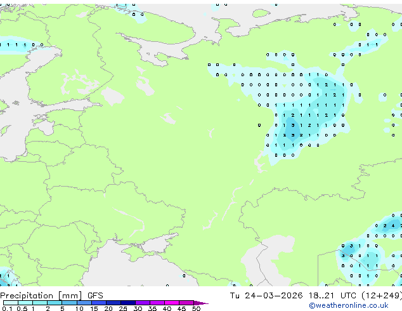Click the Precipitation [mm] GFS title
This screenshot has width=402, height=311.
pyautogui.click(x=51, y=296)
